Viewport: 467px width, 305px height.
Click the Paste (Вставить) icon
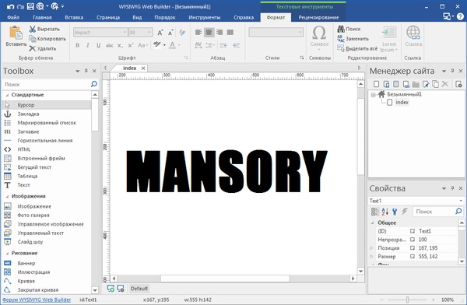coord(16,33)
